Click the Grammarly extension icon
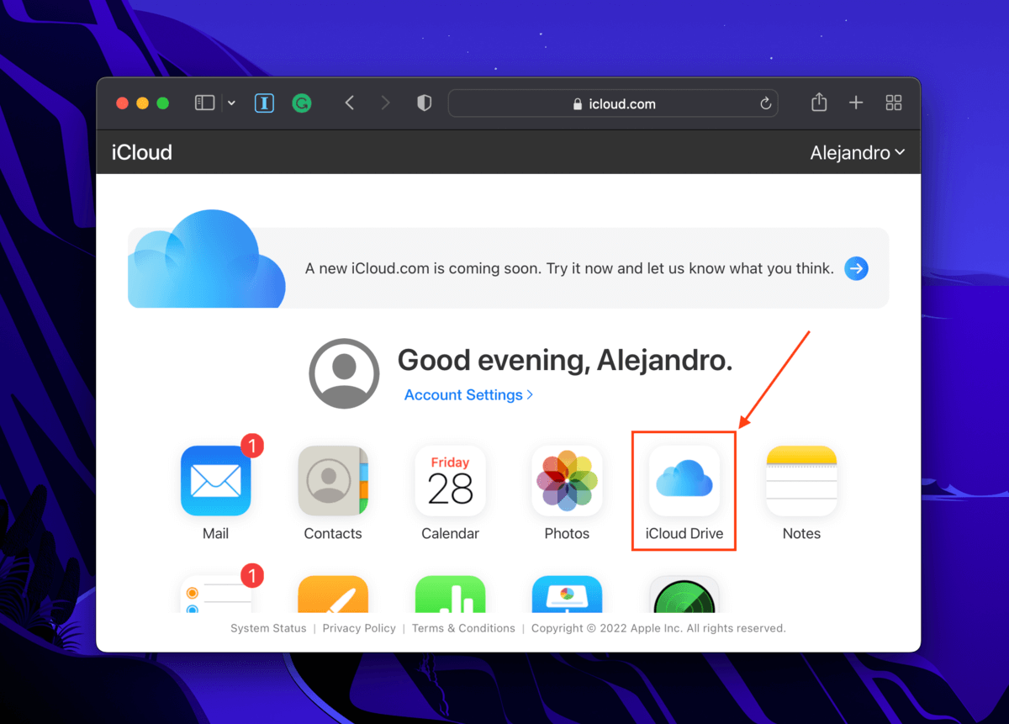This screenshot has height=724, width=1009. pyautogui.click(x=302, y=103)
